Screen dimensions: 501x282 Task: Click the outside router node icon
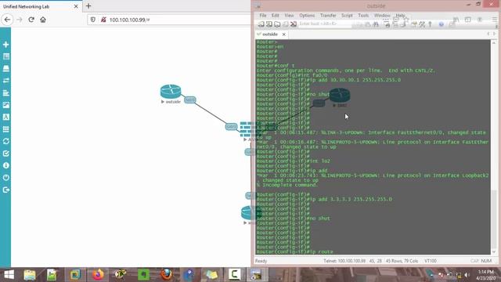point(171,92)
